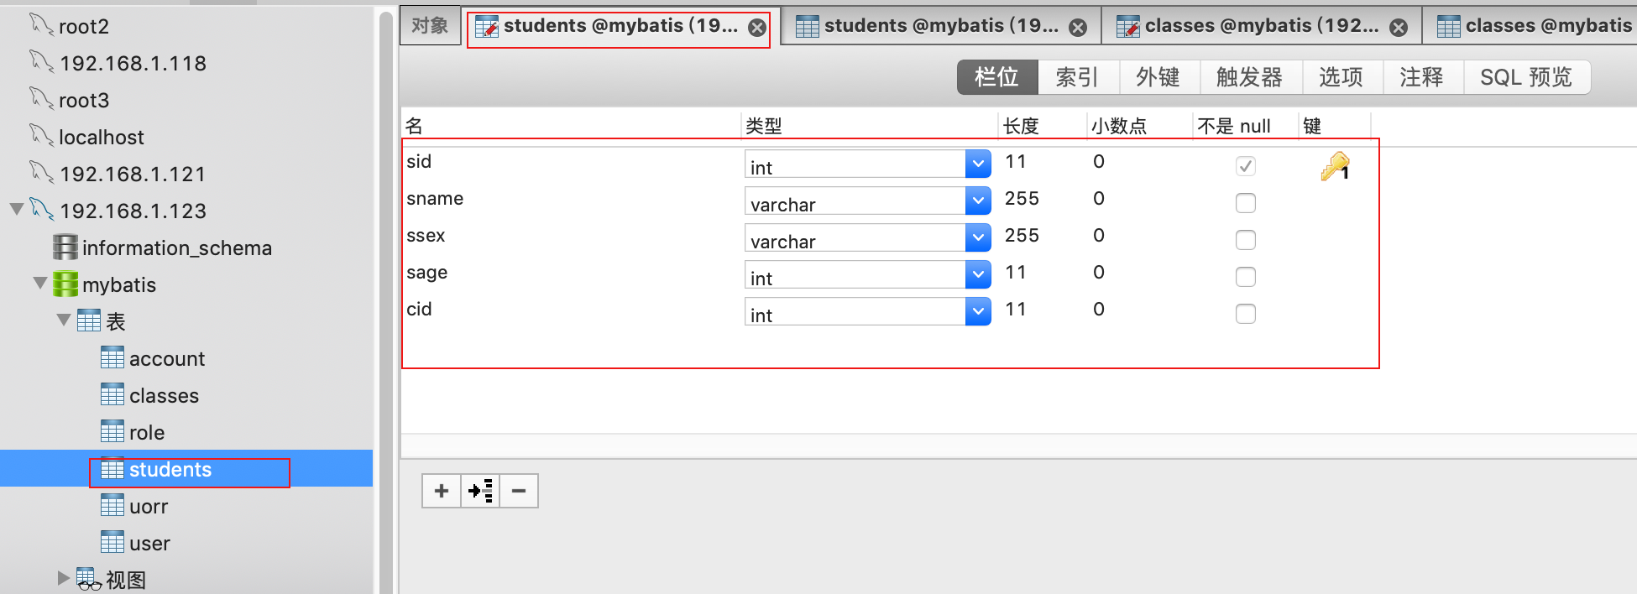Click the delete field minus button

(x=519, y=491)
